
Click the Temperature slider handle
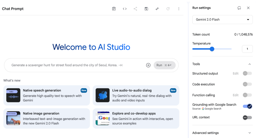pyautogui.click(x=212, y=49)
